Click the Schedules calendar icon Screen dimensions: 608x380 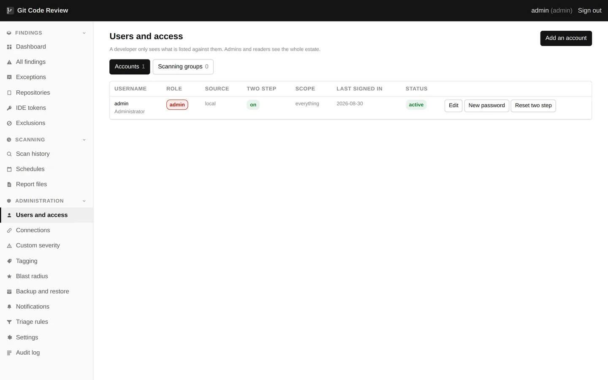point(9,169)
